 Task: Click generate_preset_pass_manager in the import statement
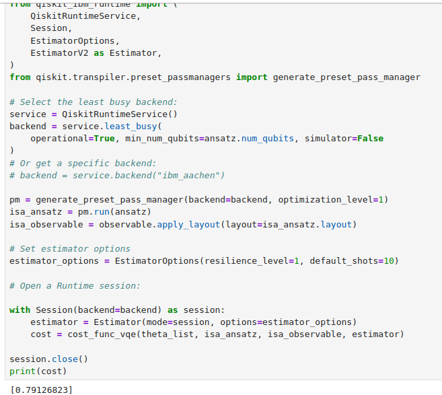[x=346, y=77]
